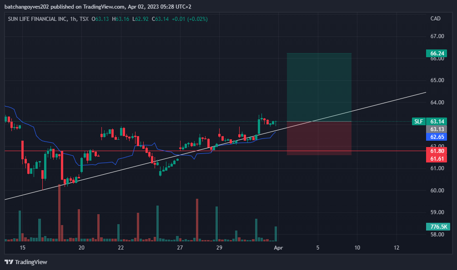457x270 pixels.
Task: Click the 67.00 price axis label
Action: point(437,36)
